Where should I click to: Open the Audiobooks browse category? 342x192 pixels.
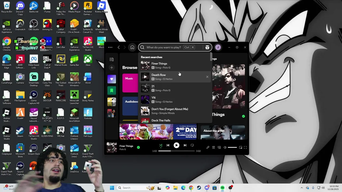[x=130, y=106]
